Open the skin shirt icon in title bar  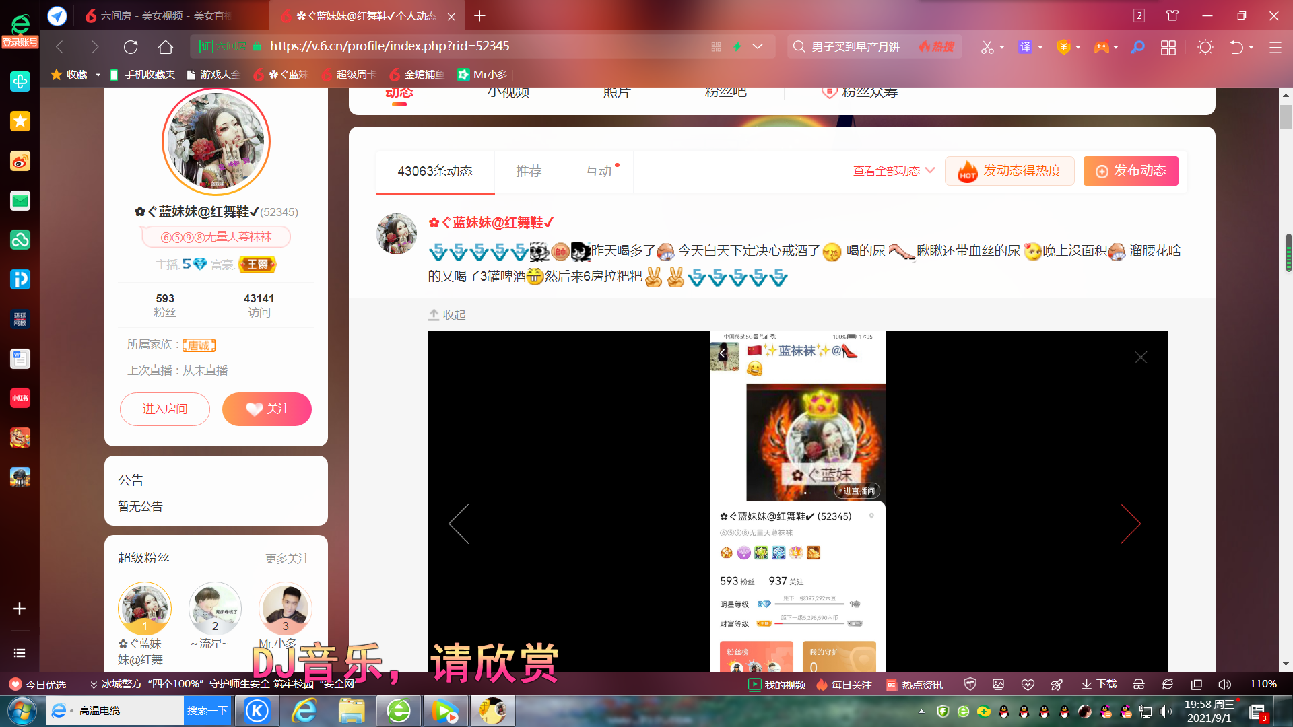[x=1172, y=15]
